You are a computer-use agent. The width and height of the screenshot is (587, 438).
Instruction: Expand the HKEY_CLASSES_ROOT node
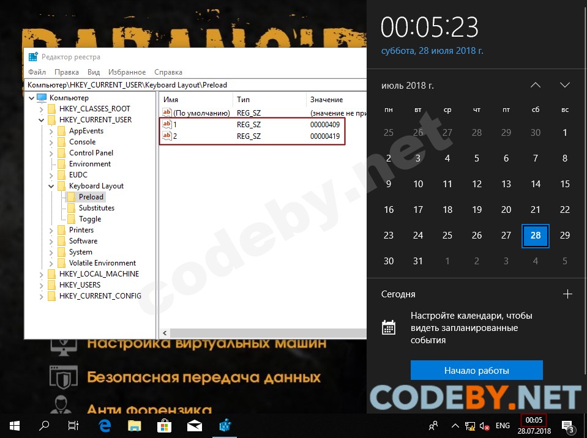pyautogui.click(x=42, y=109)
